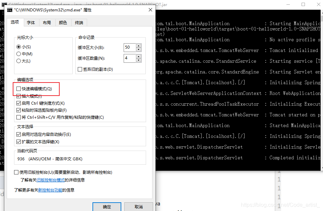Enable Ctrl+Shift+C/V copy paste shortcut checkbox

pyautogui.click(x=18, y=117)
